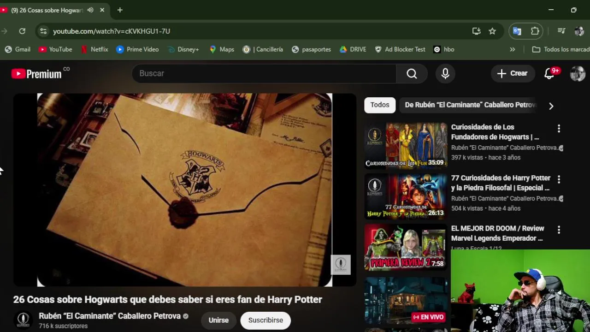Open the Netflix bookmark
The image size is (590, 332).
tap(94, 49)
